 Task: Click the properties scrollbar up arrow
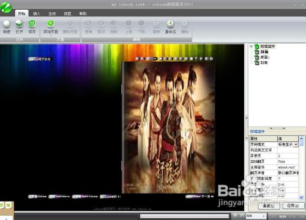(x=301, y=139)
